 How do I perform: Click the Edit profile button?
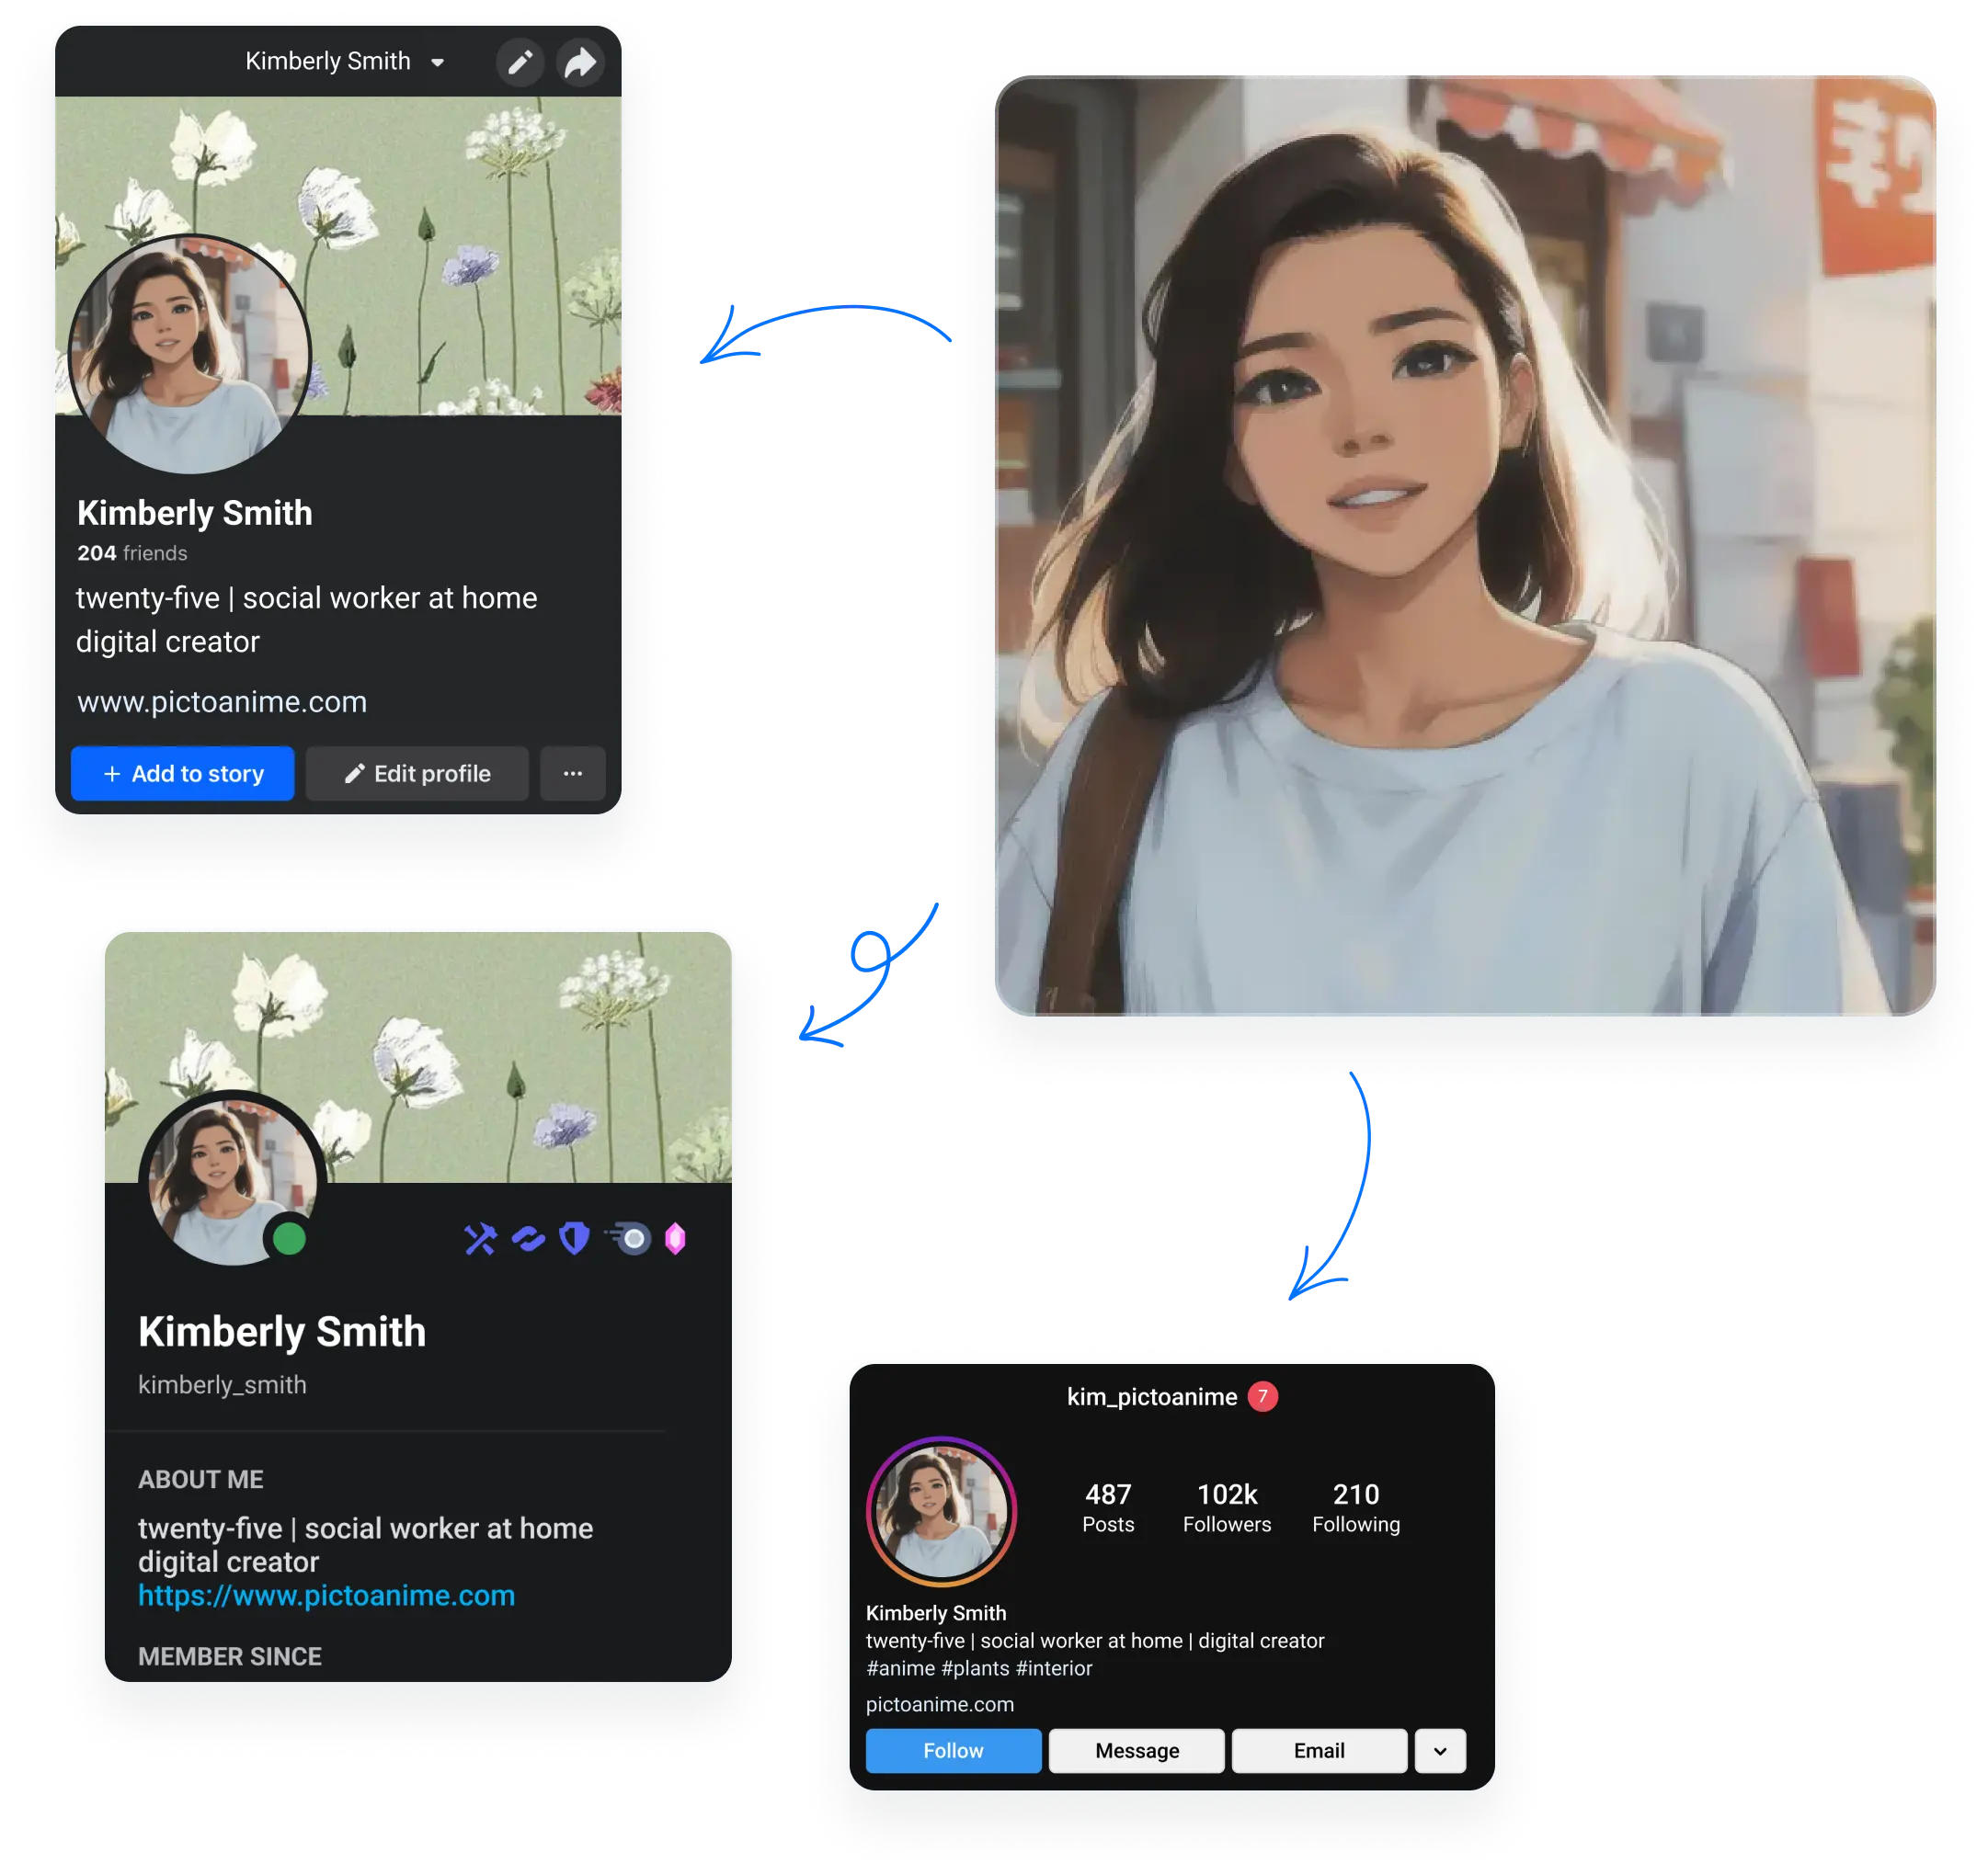417,774
